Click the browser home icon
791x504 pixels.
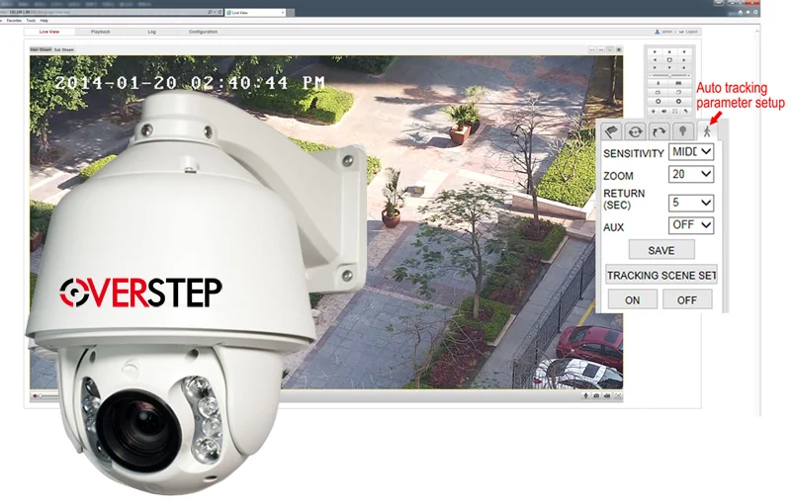pyautogui.click(x=740, y=12)
